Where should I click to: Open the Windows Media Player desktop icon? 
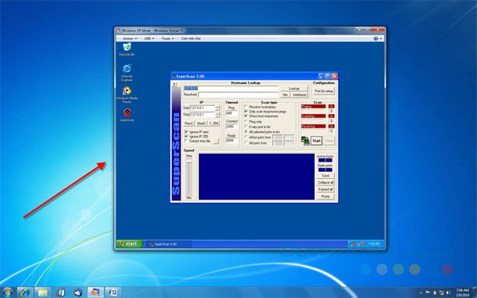pos(127,95)
